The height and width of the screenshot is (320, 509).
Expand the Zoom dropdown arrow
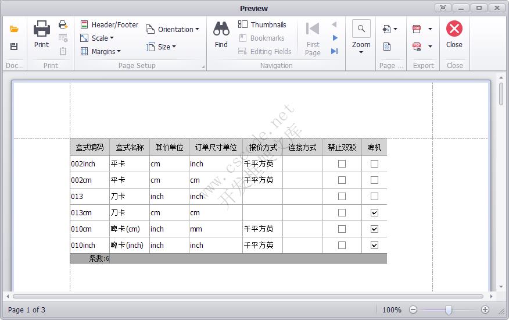pyautogui.click(x=361, y=52)
